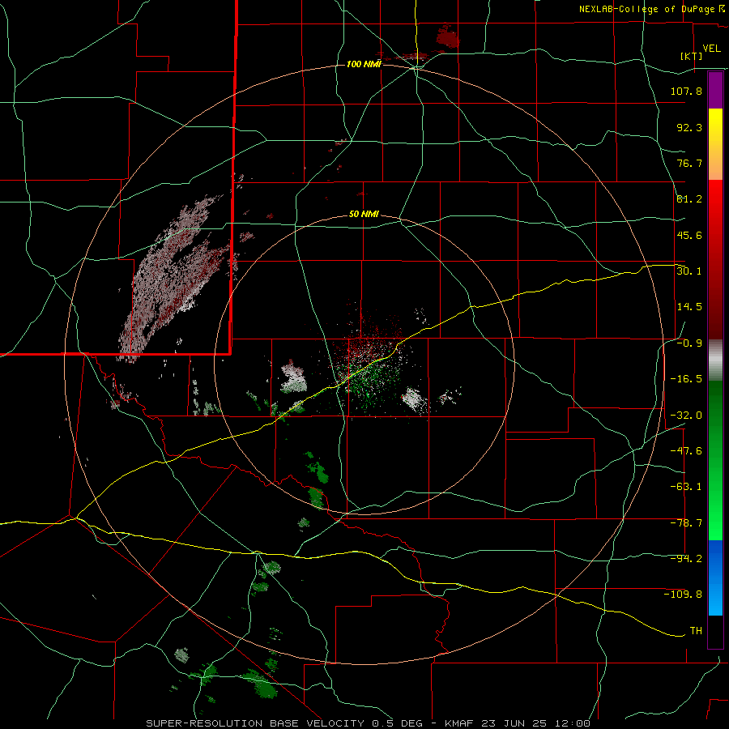Click the 45.6 velocity scale value

click(x=689, y=235)
